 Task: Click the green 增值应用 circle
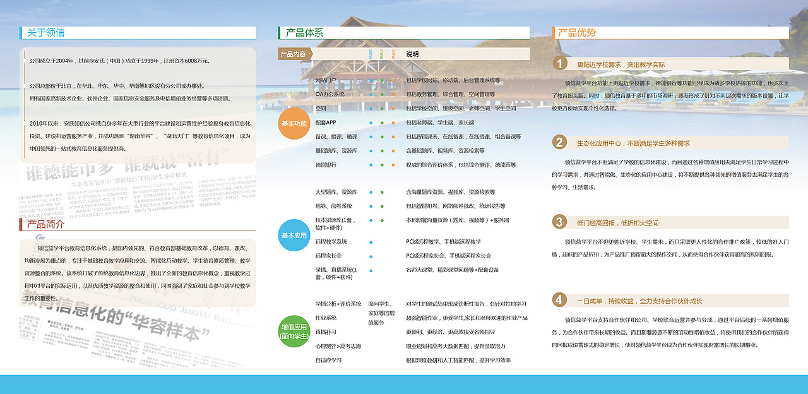(x=294, y=331)
